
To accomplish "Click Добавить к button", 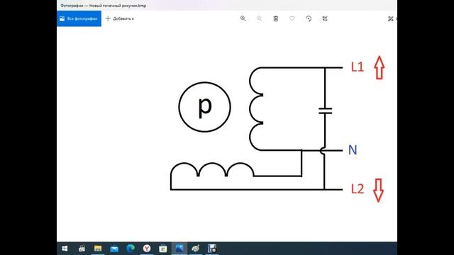I will click(x=120, y=18).
